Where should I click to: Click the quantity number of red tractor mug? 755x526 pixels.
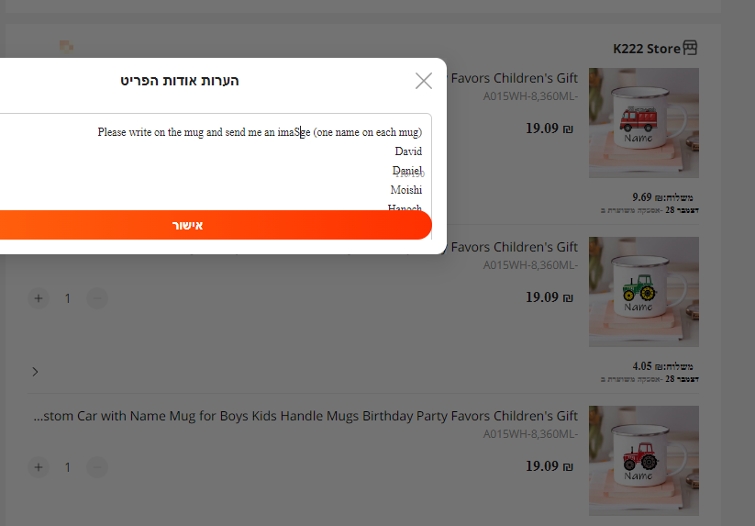67,467
